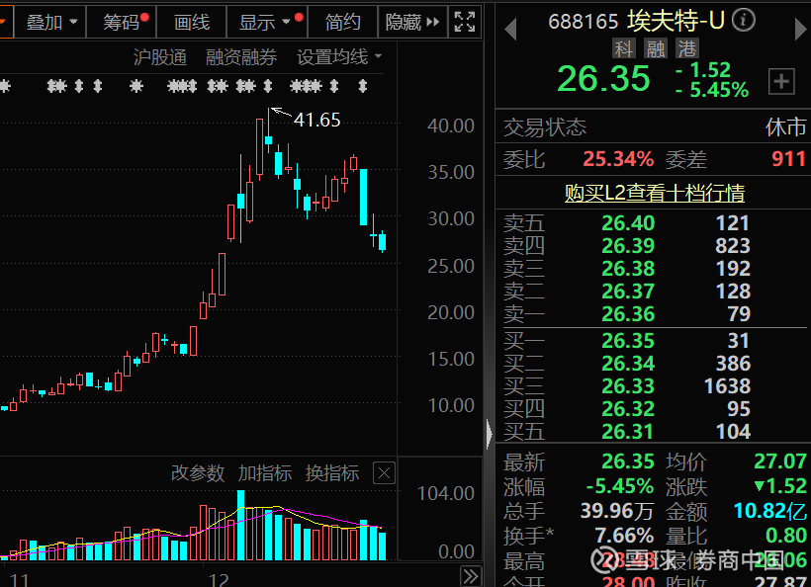Select 卖三 price 26.38
Viewport: 811px width, 587px height.
628,269
